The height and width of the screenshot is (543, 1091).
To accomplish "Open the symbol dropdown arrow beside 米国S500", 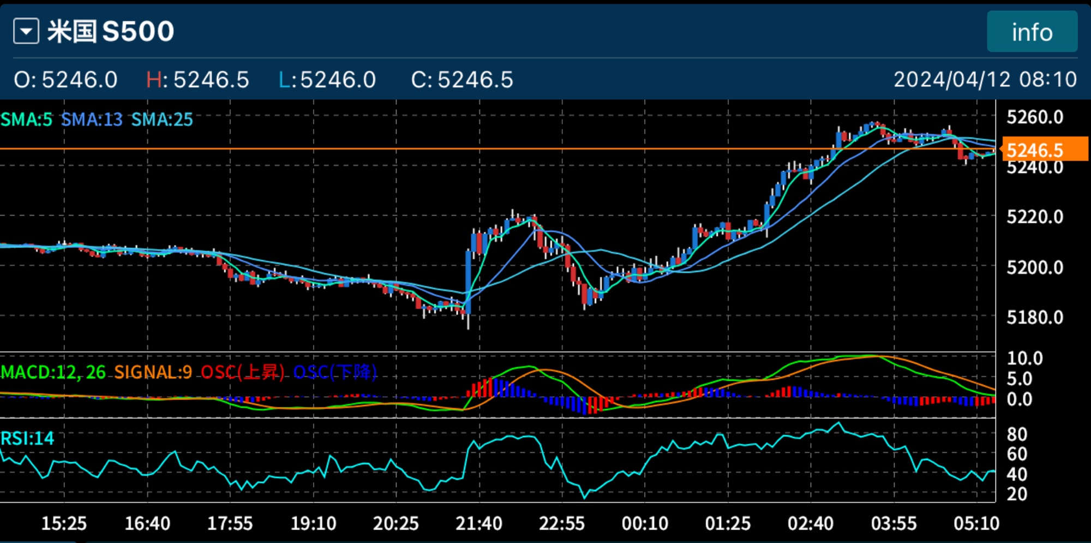I will click(x=26, y=31).
